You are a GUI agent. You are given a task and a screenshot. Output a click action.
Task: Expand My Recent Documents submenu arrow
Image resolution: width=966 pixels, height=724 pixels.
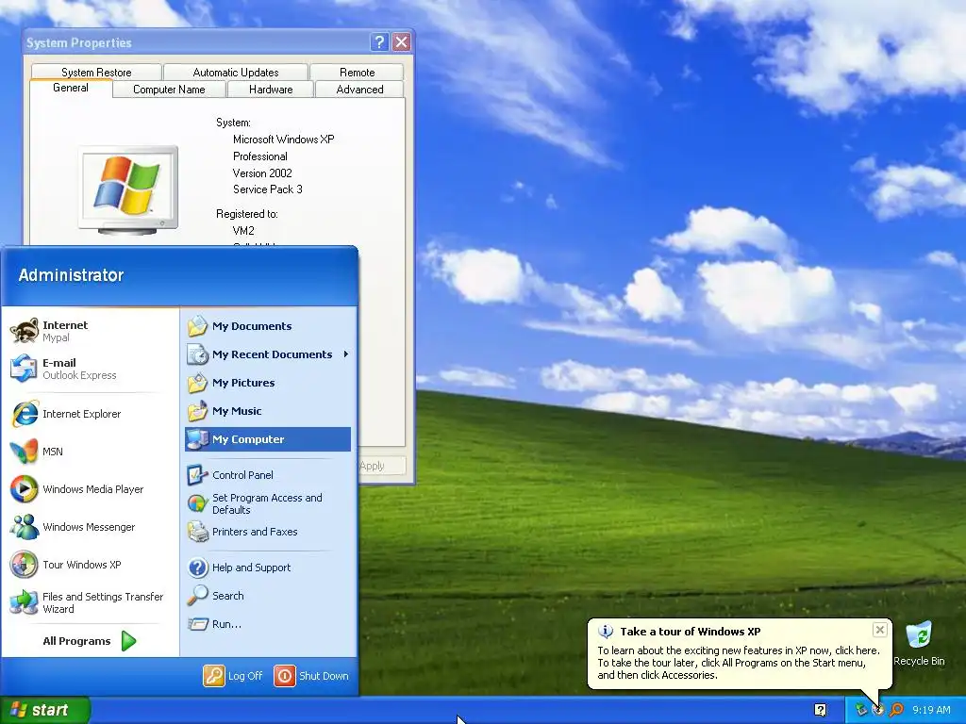click(346, 354)
